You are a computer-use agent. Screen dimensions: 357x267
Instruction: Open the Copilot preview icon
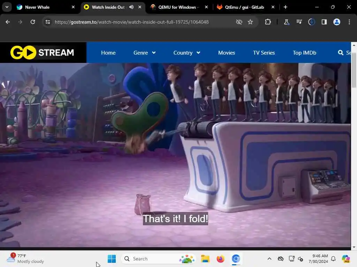(x=346, y=259)
